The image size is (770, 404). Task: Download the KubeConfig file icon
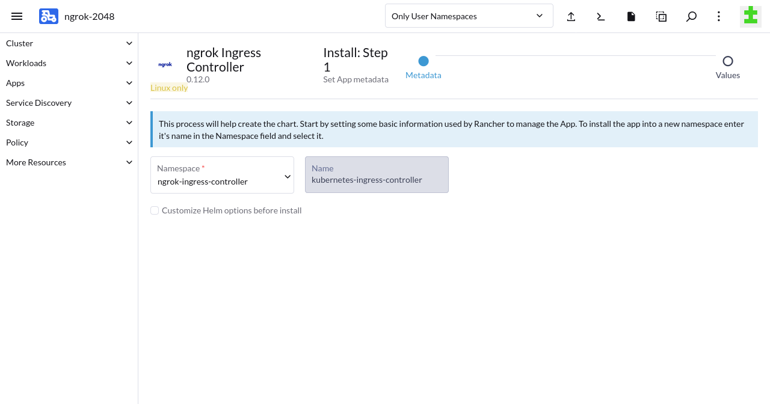(631, 16)
